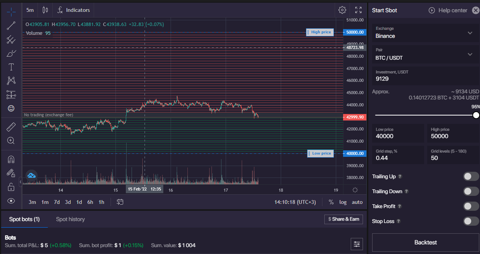Select the 1d time range
Screen dimensions: 480x254
click(79, 202)
